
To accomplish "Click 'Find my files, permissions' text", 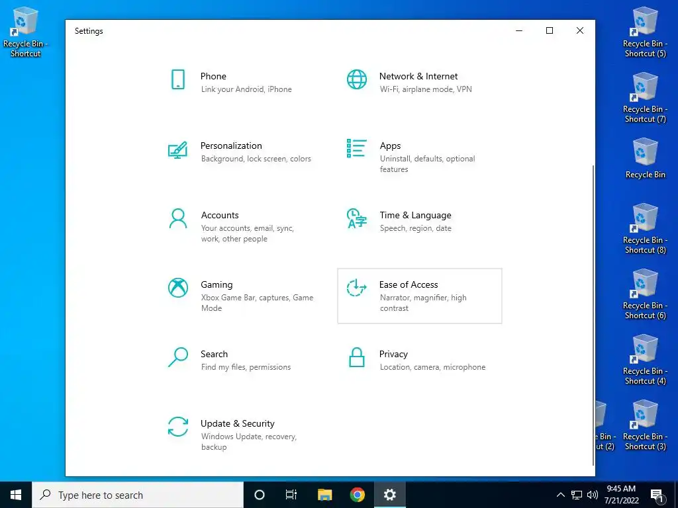I will pyautogui.click(x=246, y=367).
